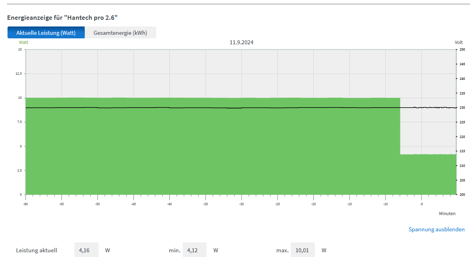
Task: Click the Spannung ausblenden link
Action: [x=436, y=229]
